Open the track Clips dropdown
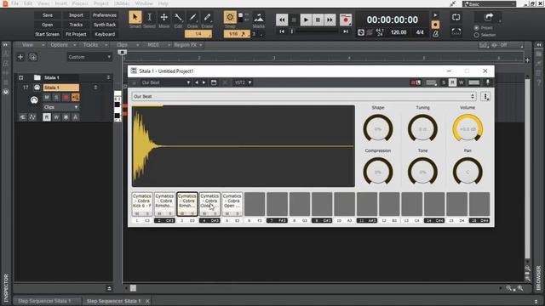 (60, 107)
